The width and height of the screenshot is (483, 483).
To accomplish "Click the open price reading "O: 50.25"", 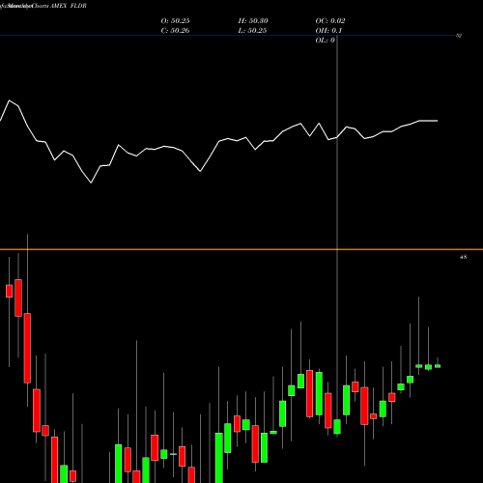I will pos(175,21).
